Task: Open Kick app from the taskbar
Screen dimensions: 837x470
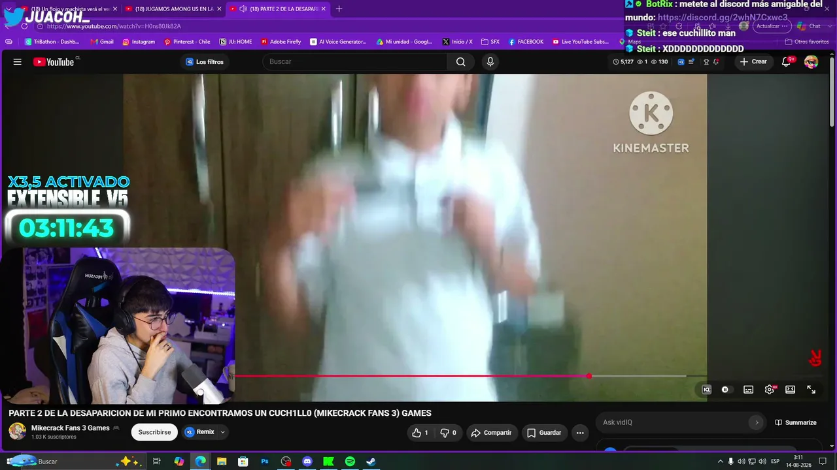Action: [329, 462]
